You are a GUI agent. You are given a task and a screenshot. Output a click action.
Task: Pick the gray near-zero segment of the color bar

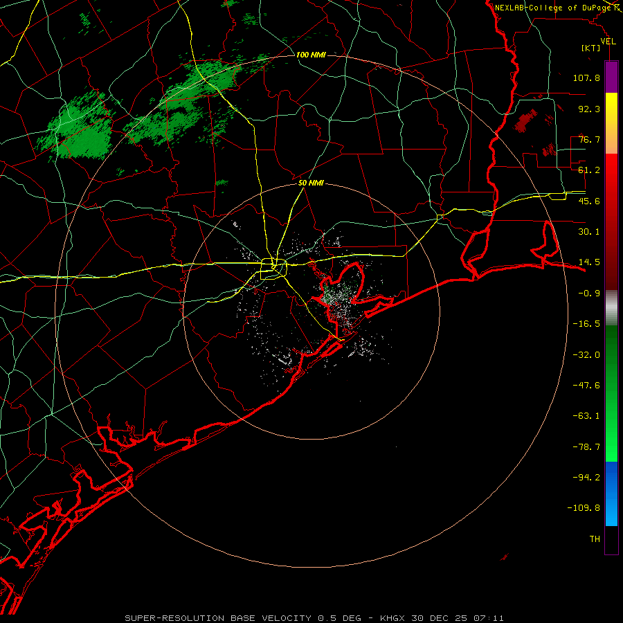pyautogui.click(x=611, y=308)
